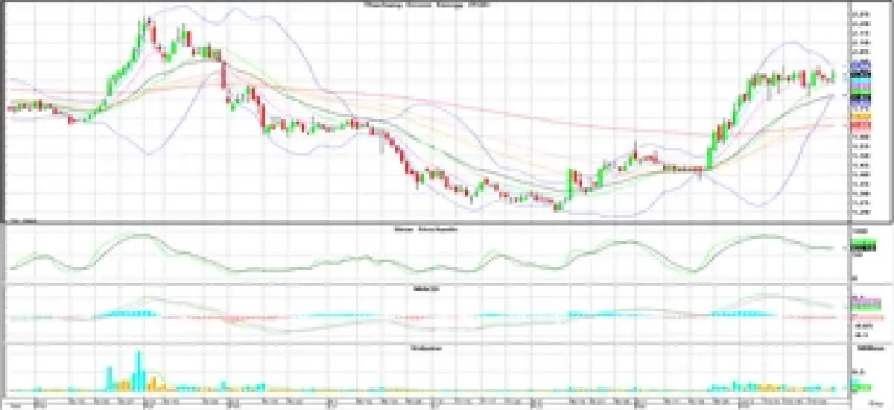Screen dimensions: 894x410
Task: Select the topmost blue price label on the right axis
Action: coord(861,65)
